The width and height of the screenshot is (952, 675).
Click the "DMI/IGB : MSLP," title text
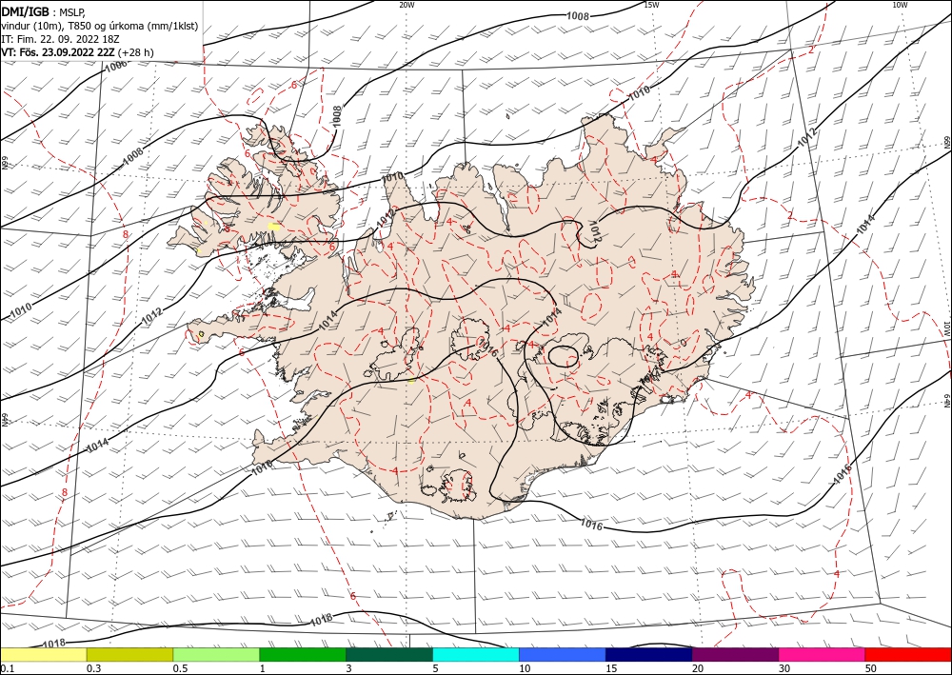point(44,13)
